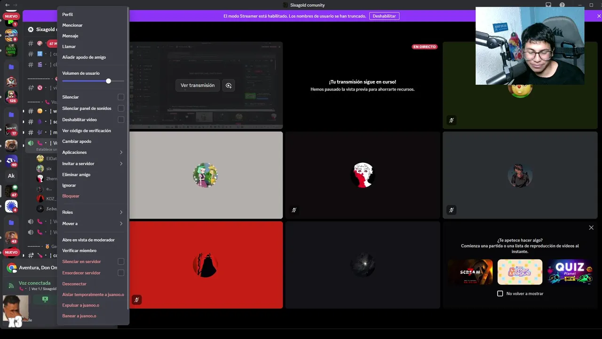Open the Letter League activity thumbnail
Screen dimensions: 602x339
[x=520, y=272]
